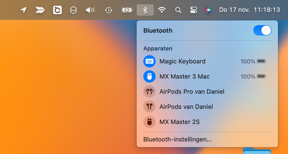Open Spotlight search magnifier icon

tap(178, 10)
